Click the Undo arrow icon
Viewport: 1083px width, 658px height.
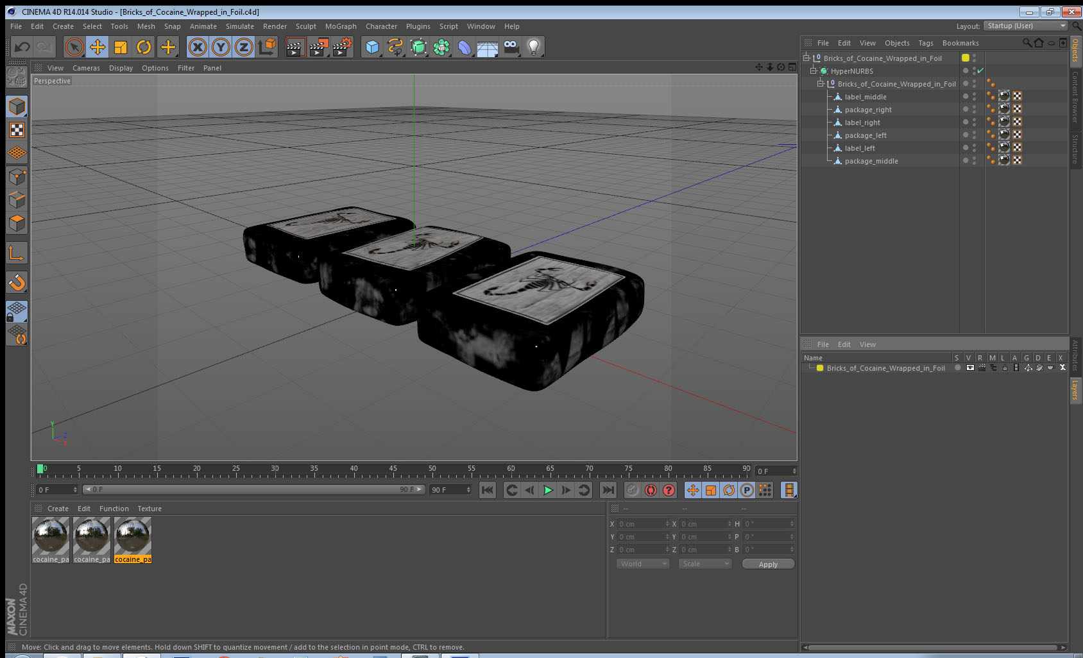pos(22,47)
